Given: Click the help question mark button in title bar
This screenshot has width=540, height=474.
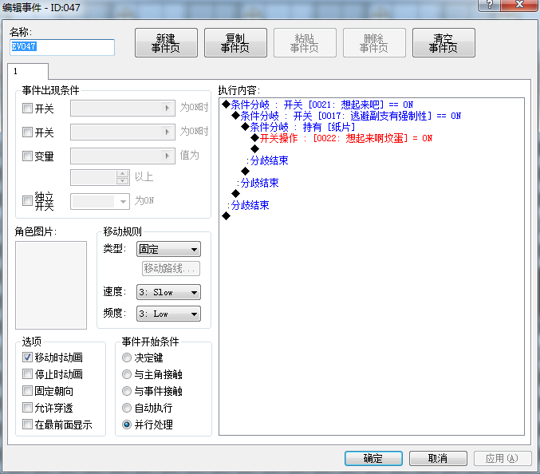Looking at the screenshot, I should [x=490, y=5].
